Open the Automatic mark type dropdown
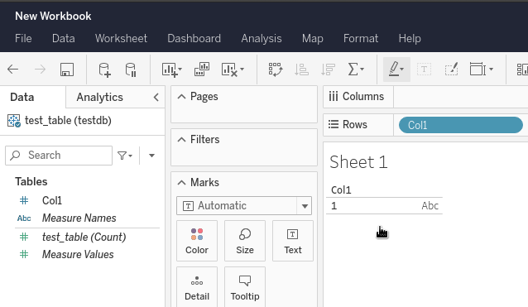 point(244,206)
